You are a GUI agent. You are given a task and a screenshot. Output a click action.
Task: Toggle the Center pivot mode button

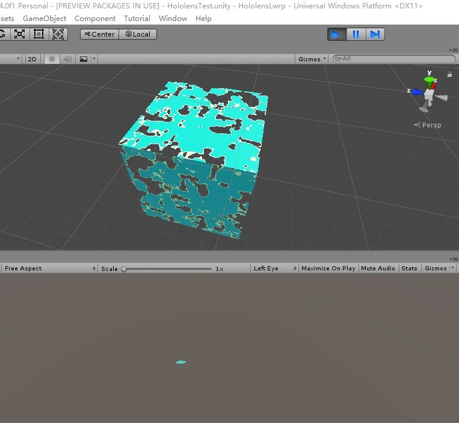click(99, 34)
